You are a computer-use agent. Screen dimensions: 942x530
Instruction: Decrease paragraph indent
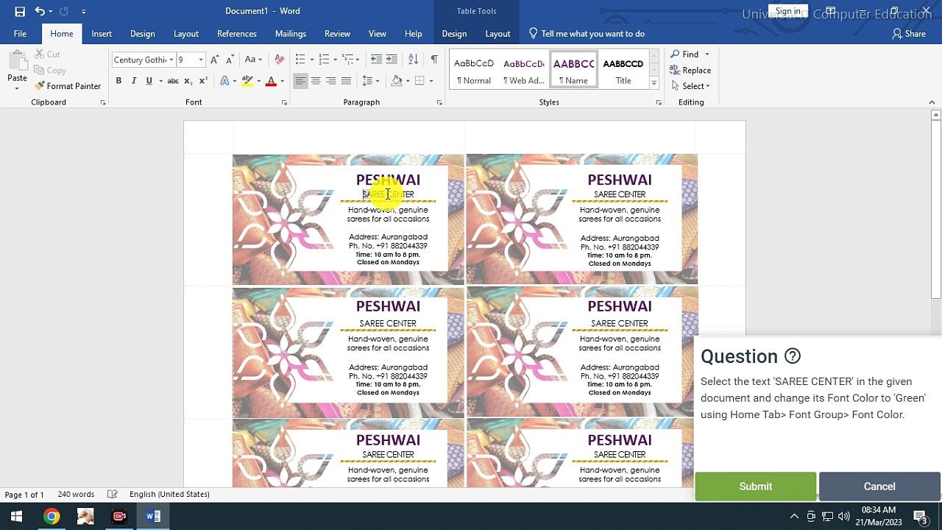[x=376, y=60]
